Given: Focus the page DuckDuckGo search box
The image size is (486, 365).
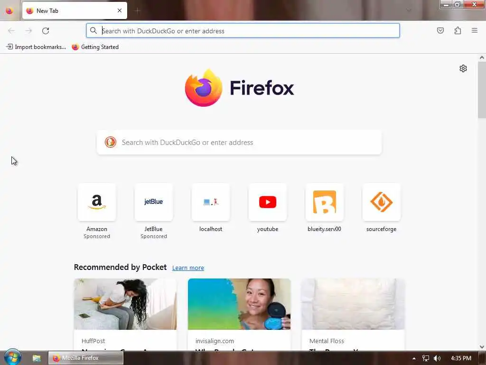Looking at the screenshot, I should [239, 142].
